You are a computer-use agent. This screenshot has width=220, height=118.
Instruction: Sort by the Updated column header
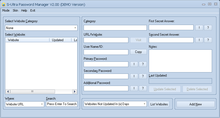click(60, 40)
